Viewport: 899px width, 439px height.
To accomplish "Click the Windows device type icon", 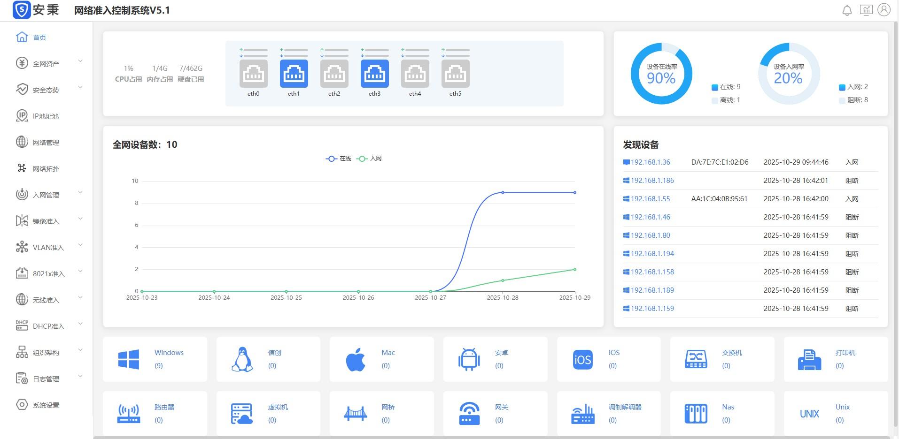I will (x=129, y=359).
